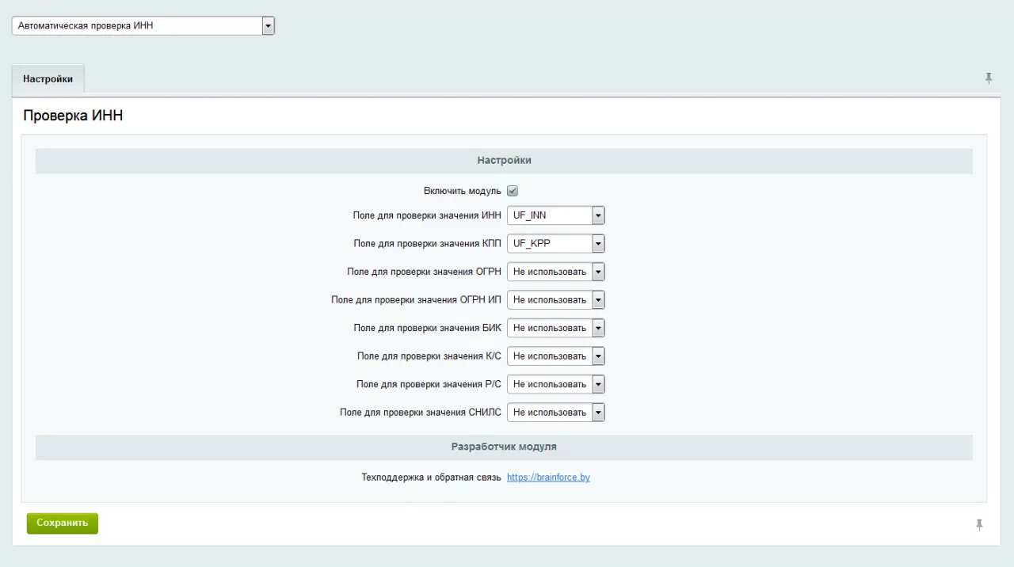Open the КПП field dropdown showing UF_KPP
Screen dimensions: 1014x567
click(555, 244)
